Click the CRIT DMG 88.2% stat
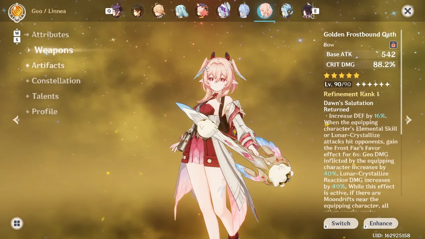Screen dimensions: 425x239 (x=361, y=65)
